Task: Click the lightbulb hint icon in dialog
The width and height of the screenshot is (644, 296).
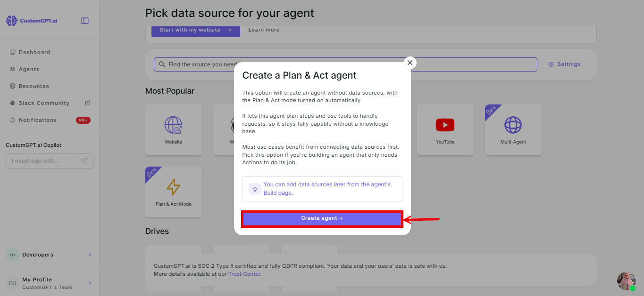Action: click(255, 189)
